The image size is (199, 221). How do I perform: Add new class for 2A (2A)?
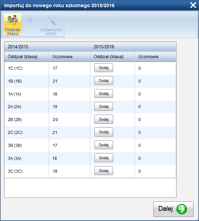coord(104,106)
